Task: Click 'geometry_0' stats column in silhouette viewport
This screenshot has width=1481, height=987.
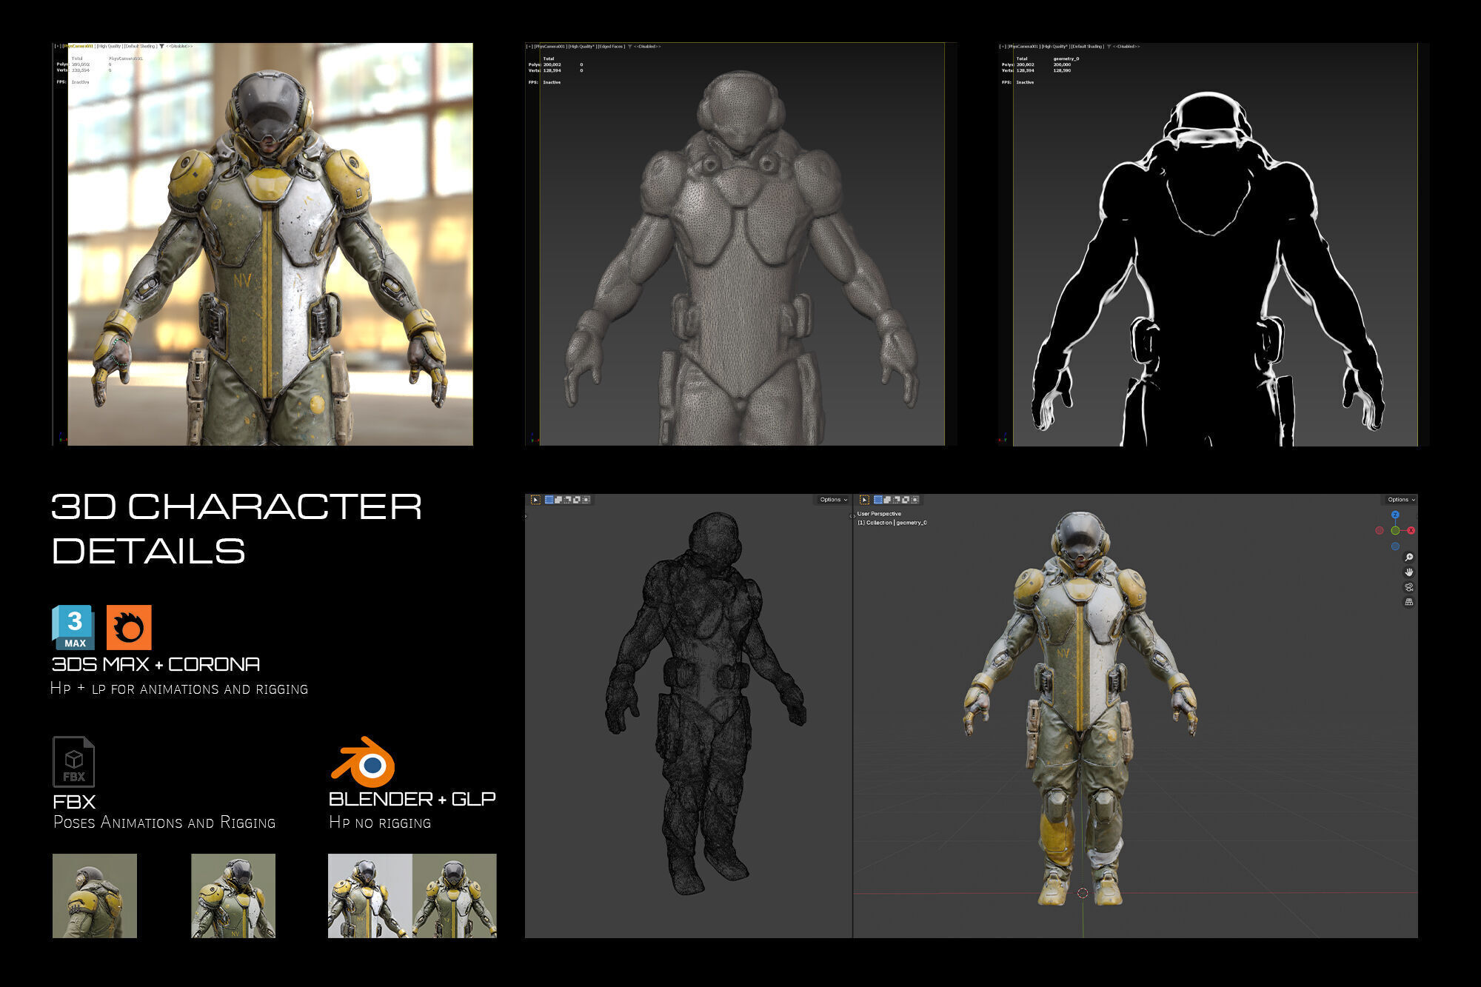Action: (1066, 58)
